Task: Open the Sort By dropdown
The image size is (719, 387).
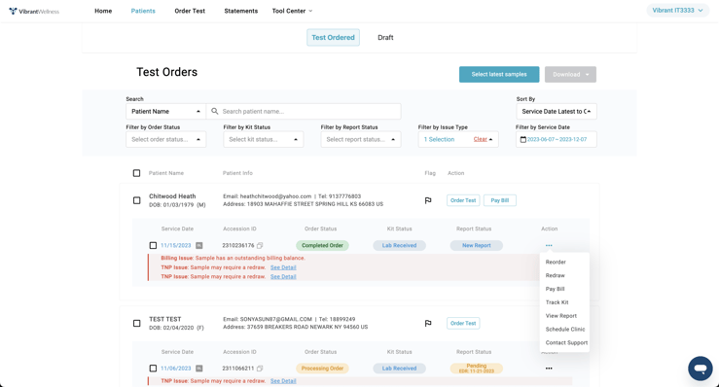Action: coord(557,112)
